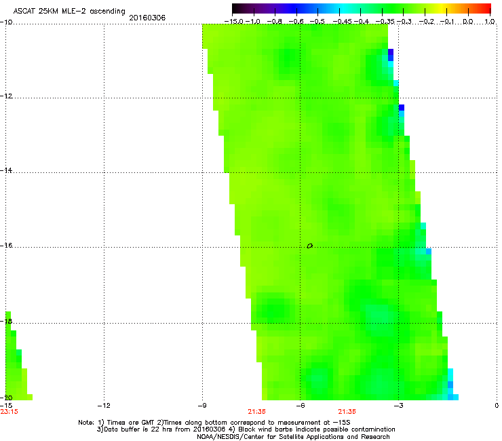Click the -0.6 color bar label
This screenshot has width=502, height=441.
click(x=296, y=22)
